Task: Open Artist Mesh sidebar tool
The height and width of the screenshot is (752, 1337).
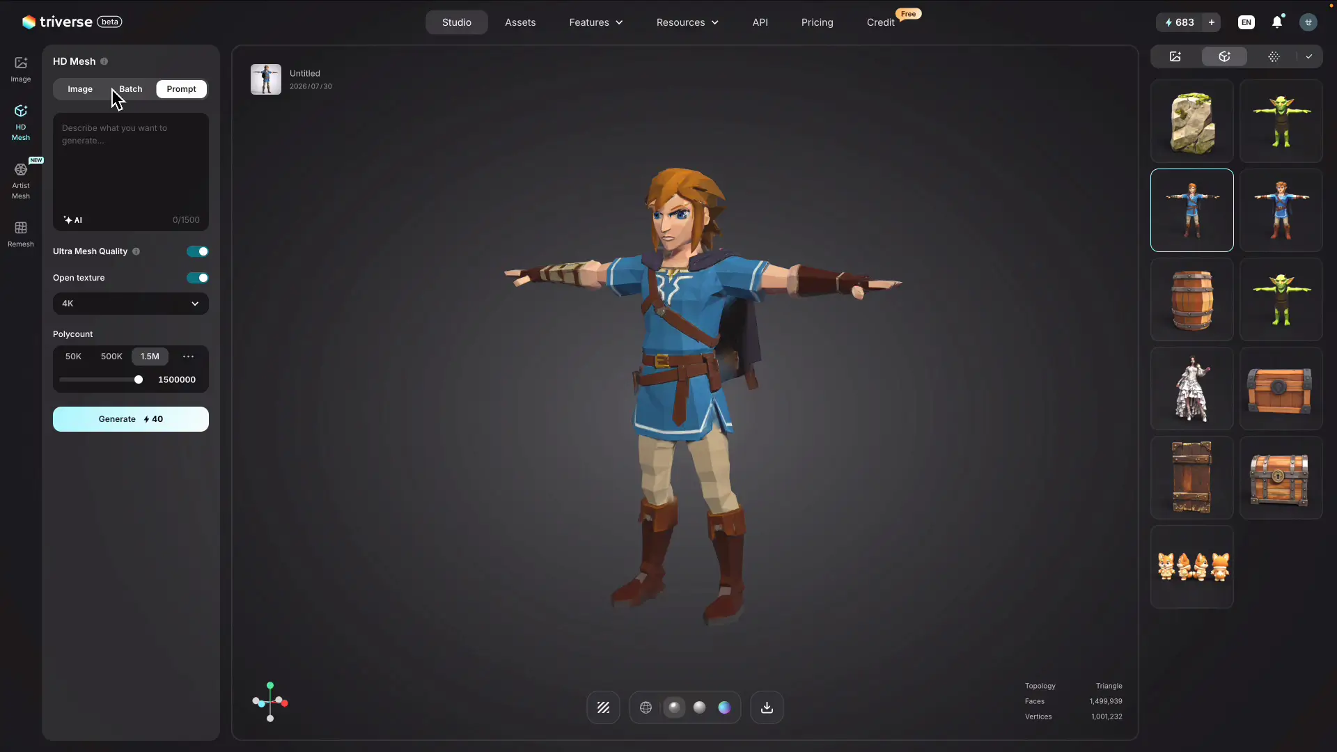Action: 21,181
